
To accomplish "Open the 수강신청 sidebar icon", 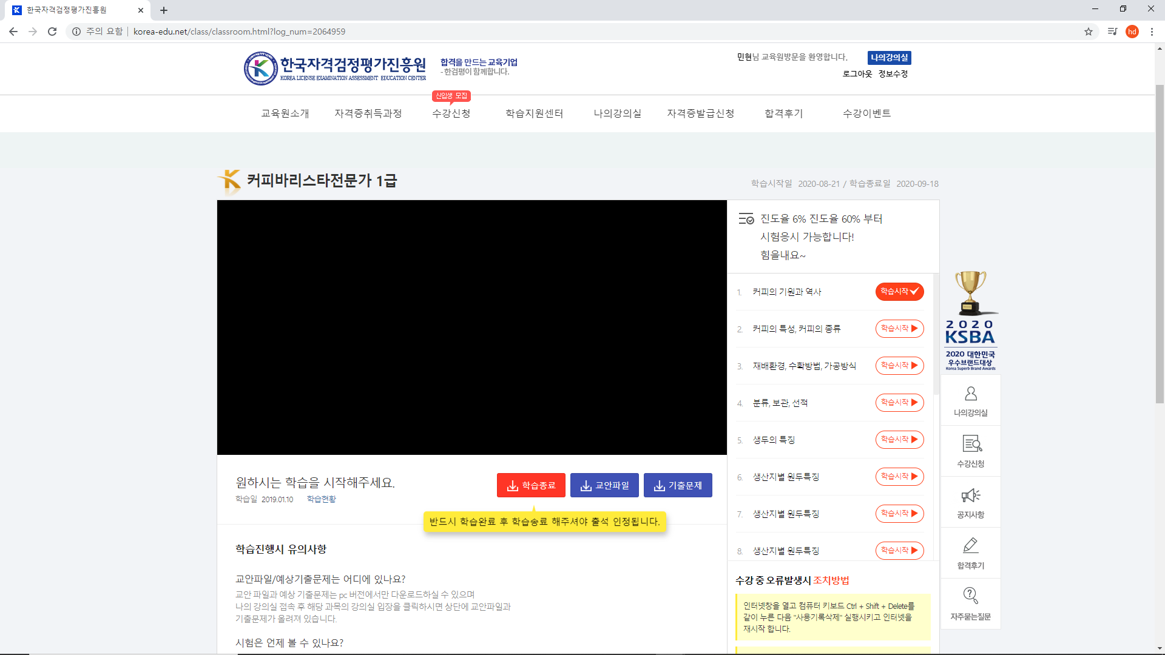I will tap(970, 451).
